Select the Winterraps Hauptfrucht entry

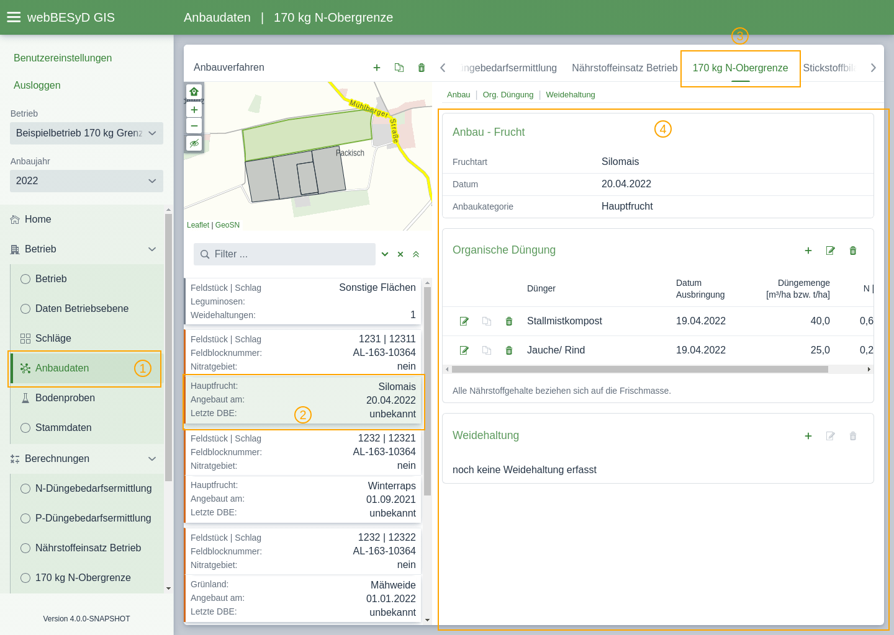303,499
